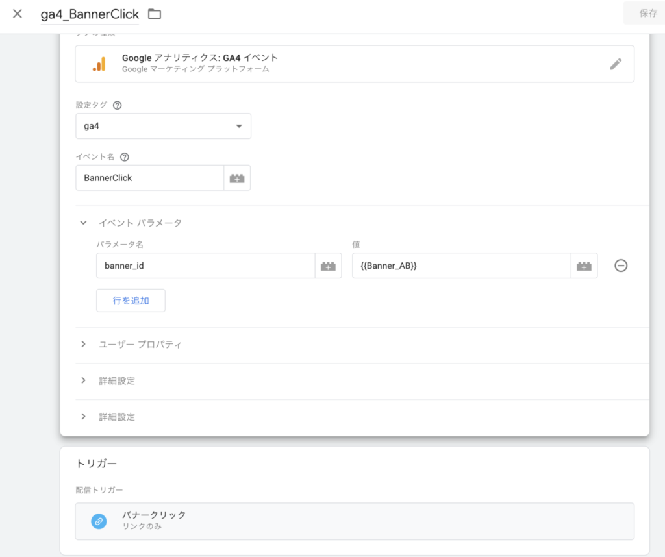Click the 保存 button
This screenshot has height=557, width=665.
[x=647, y=13]
